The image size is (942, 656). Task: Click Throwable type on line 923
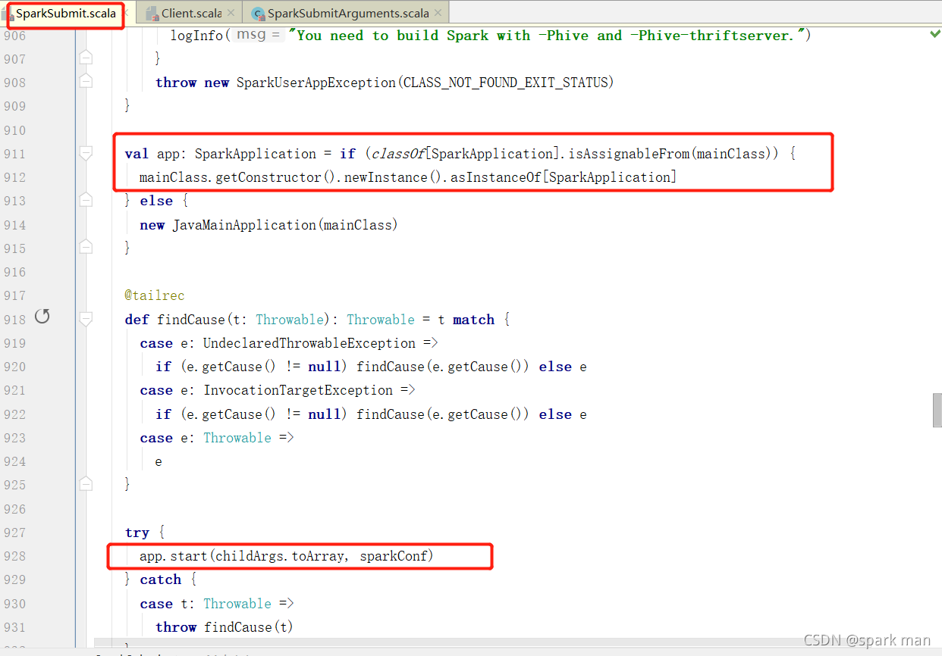[x=237, y=438]
